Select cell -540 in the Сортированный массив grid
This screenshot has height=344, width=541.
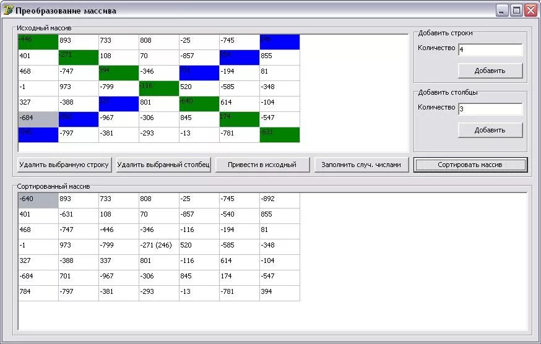point(240,216)
